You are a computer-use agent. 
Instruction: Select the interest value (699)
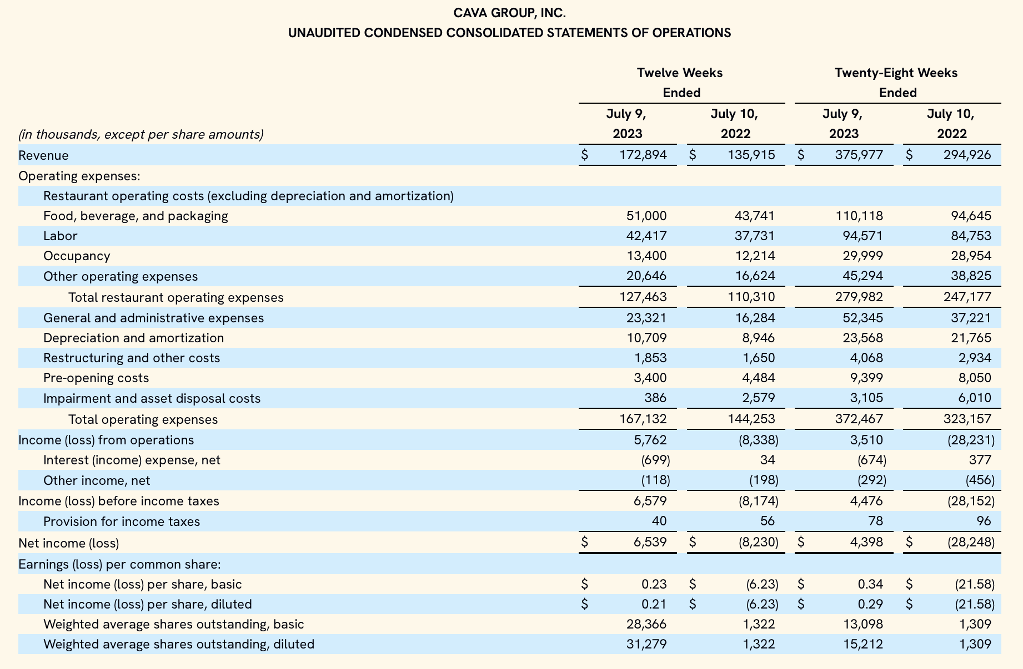[655, 460]
